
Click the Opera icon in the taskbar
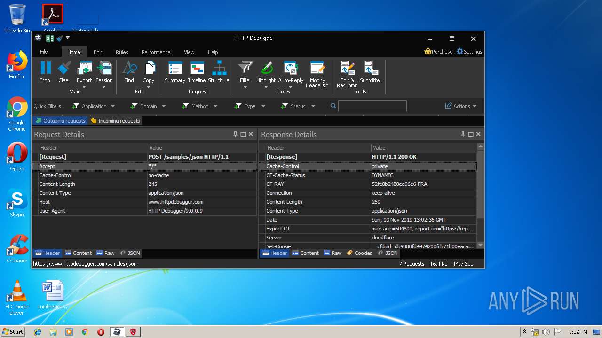pos(101,332)
